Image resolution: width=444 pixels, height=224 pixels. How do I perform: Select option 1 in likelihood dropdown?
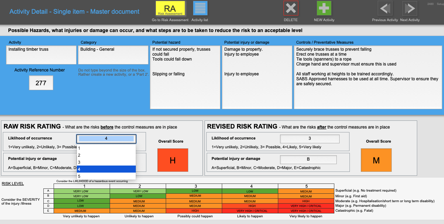(x=106, y=148)
